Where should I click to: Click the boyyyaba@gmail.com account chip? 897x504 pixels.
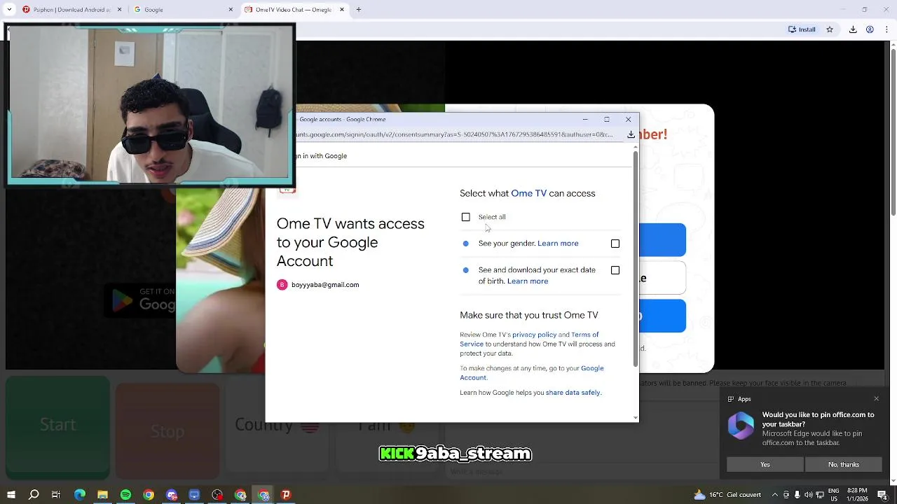[318, 285]
